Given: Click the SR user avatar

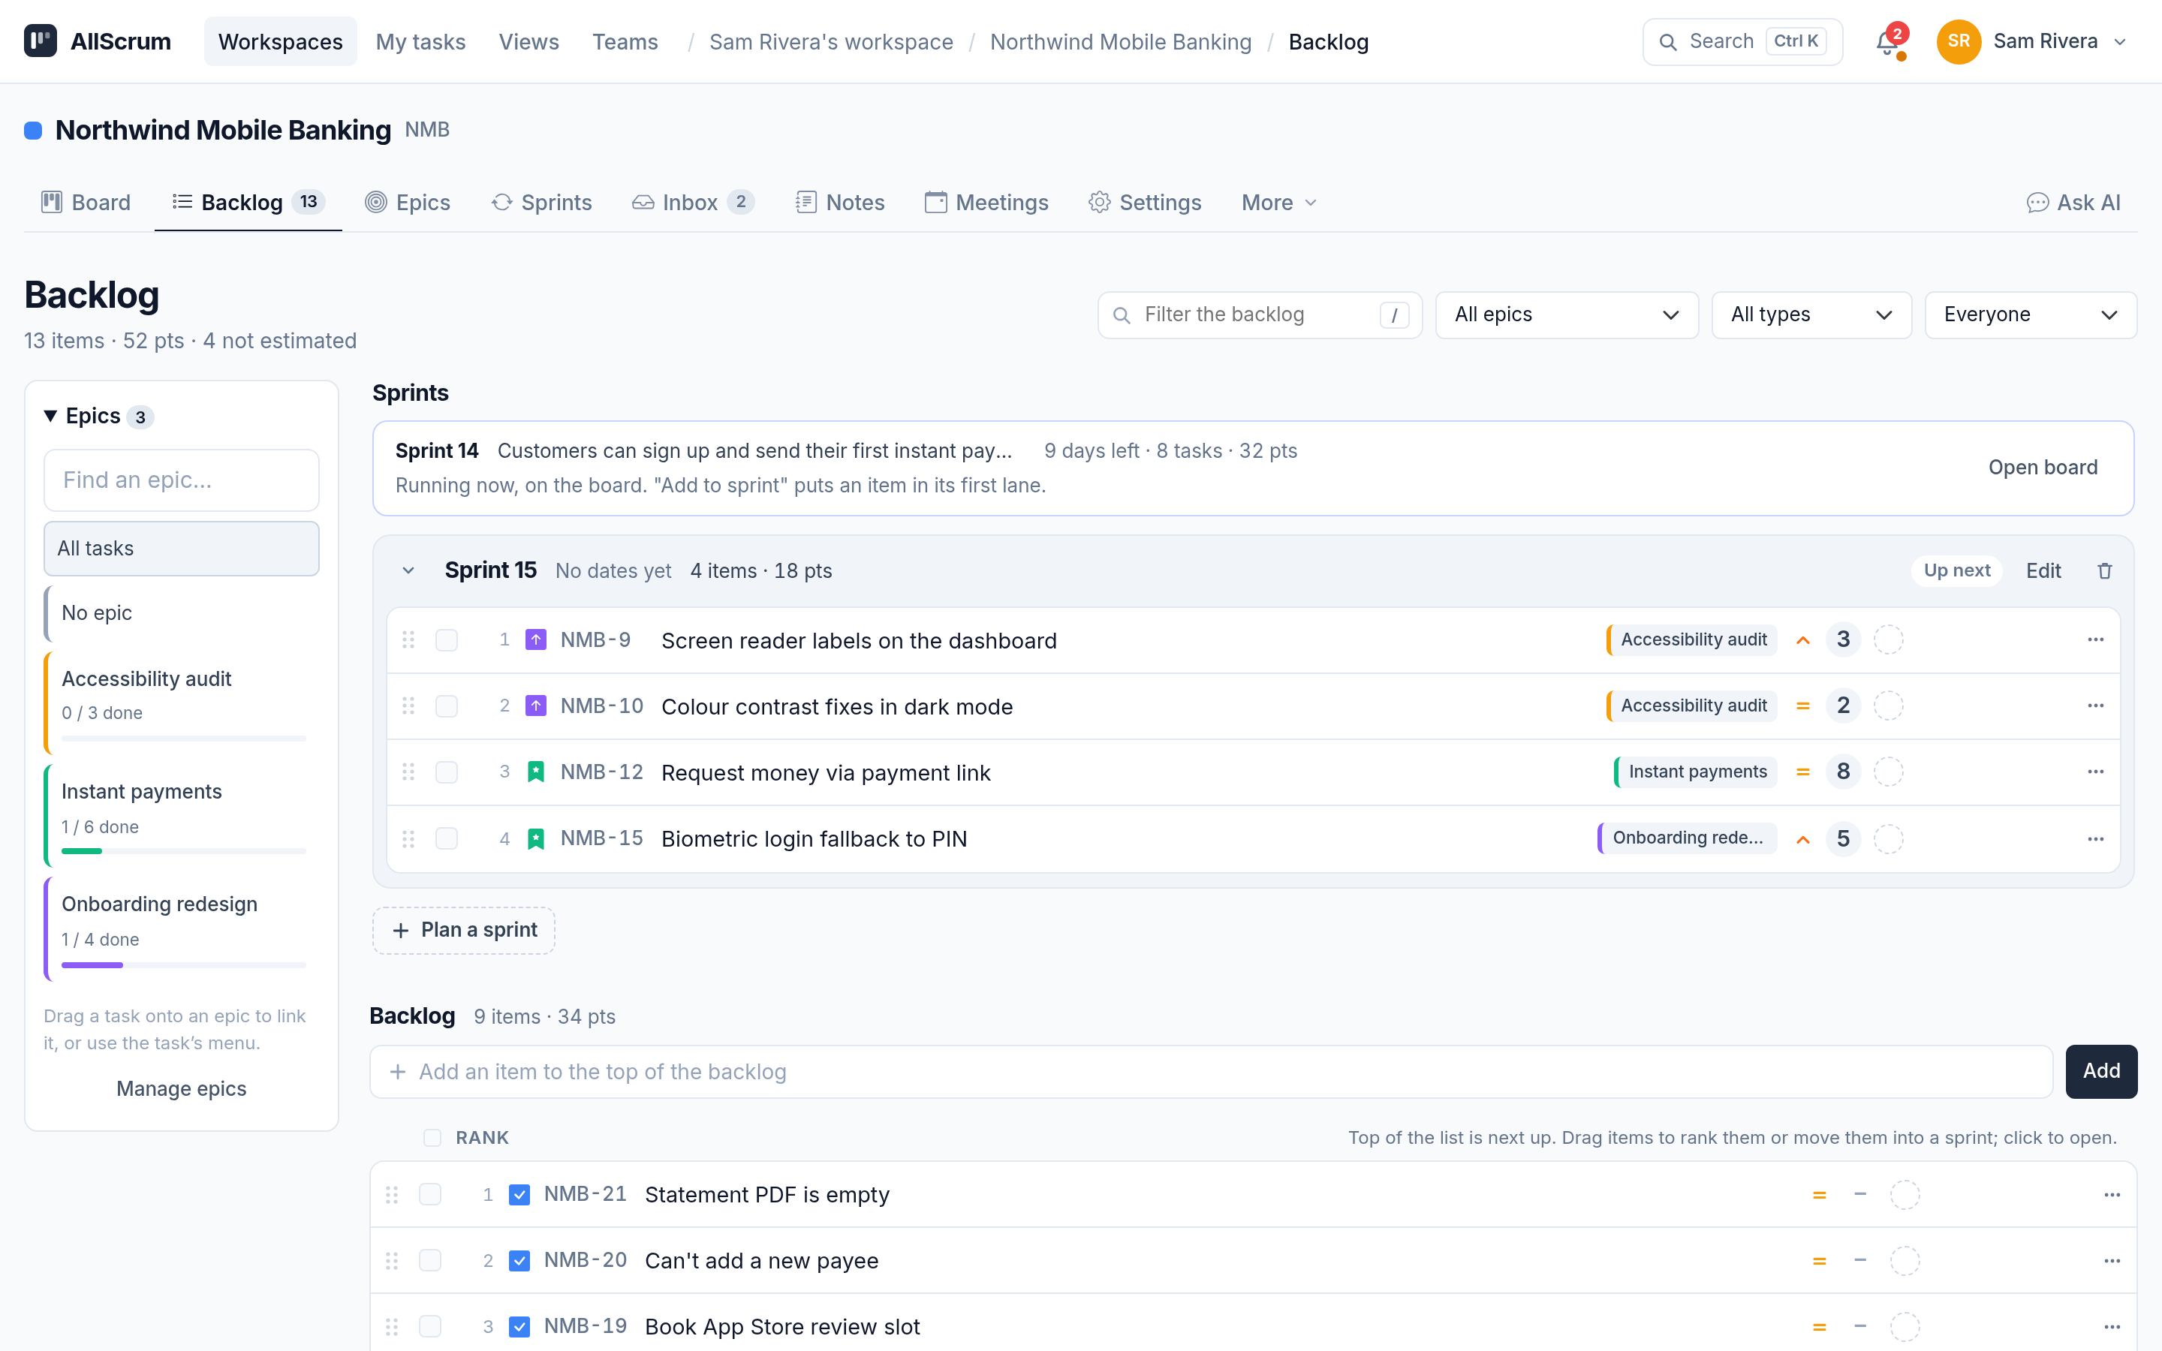Looking at the screenshot, I should click(x=1959, y=41).
